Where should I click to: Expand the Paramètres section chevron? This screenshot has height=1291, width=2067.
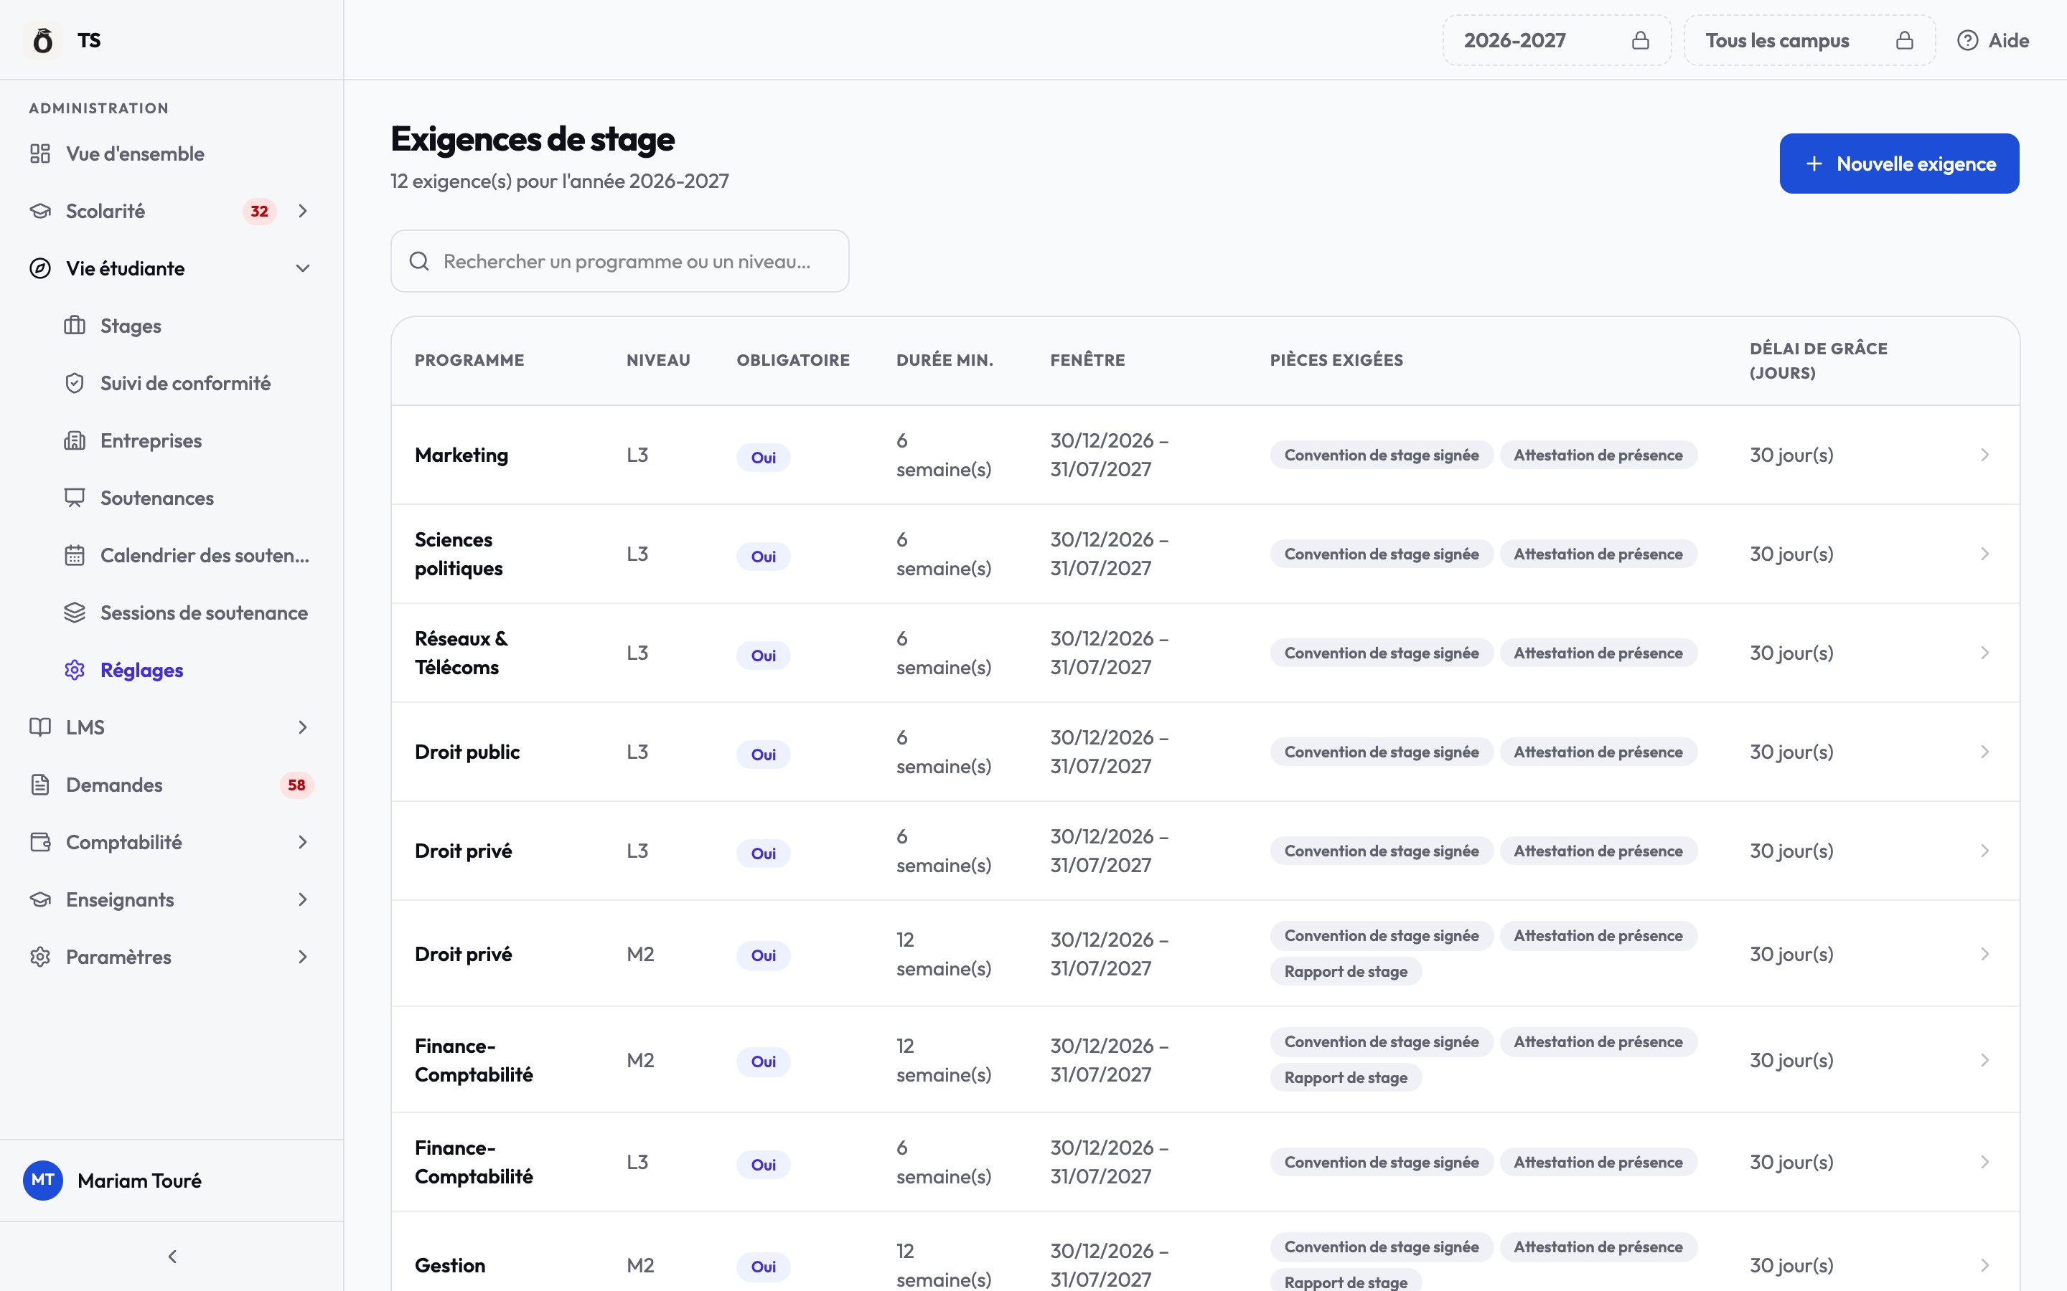(302, 957)
